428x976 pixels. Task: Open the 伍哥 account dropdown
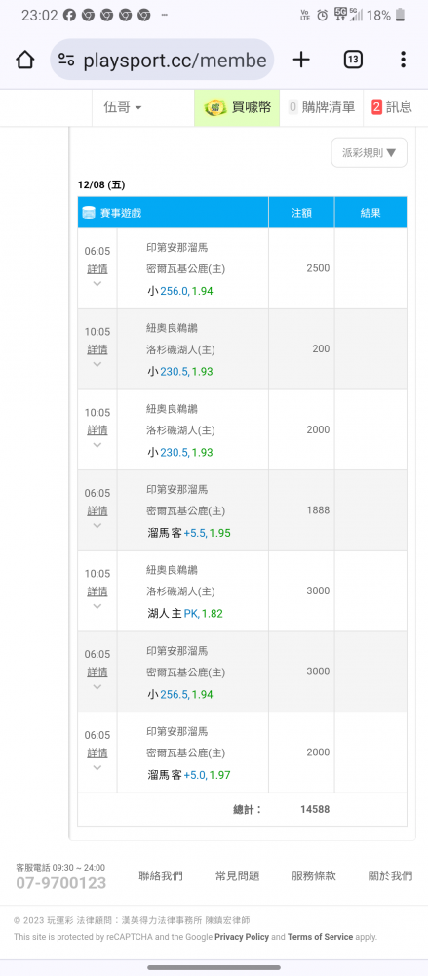tap(123, 107)
